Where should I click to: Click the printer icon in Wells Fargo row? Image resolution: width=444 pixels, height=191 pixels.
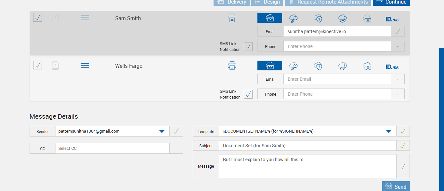tap(232, 66)
